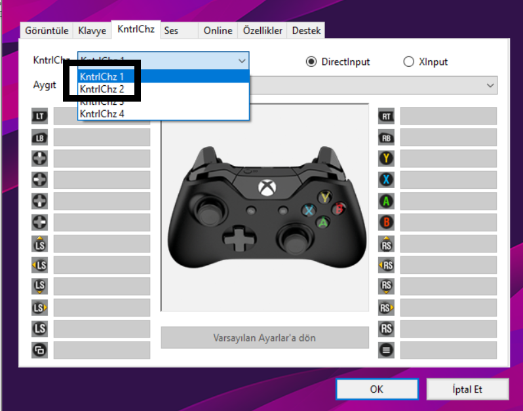Viewport: 523px width, 411px height.
Task: Click the red B button icon
Action: coord(386,222)
